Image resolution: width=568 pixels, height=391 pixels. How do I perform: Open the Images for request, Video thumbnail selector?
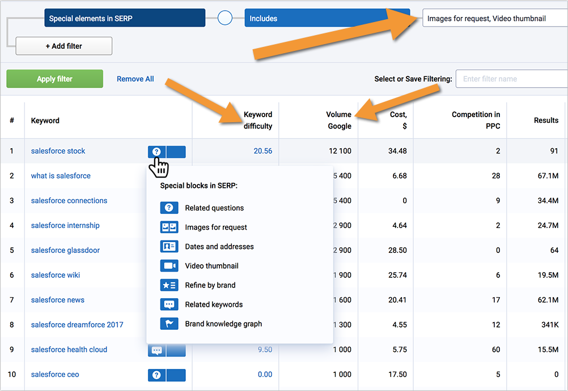495,18
